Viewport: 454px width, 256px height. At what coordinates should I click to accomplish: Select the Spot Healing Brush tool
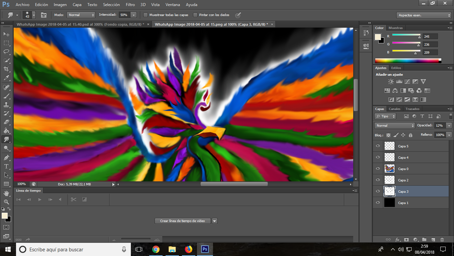[x=6, y=87]
